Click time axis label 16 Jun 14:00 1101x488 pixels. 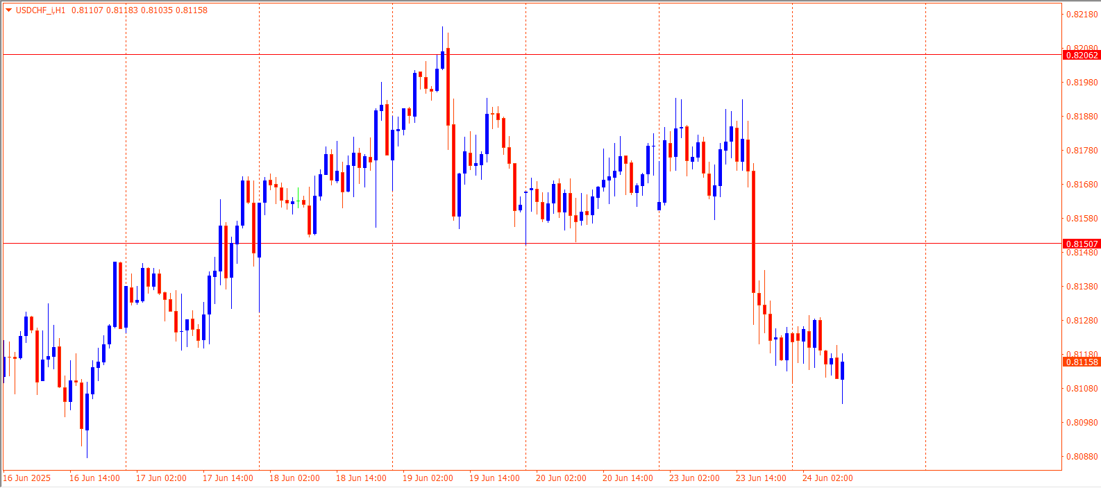click(x=94, y=478)
